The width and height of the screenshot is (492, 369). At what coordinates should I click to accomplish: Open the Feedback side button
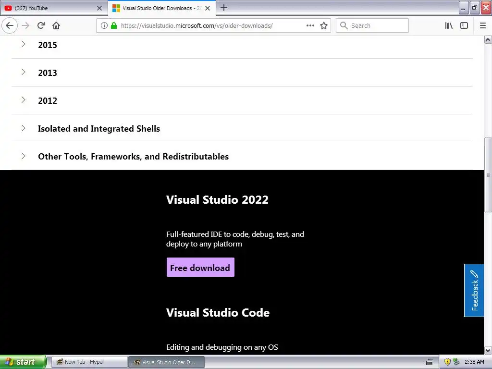(x=474, y=290)
